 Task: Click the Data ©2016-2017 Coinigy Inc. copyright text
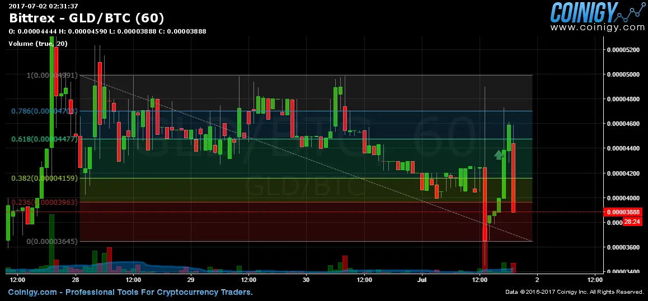pyautogui.click(x=575, y=292)
